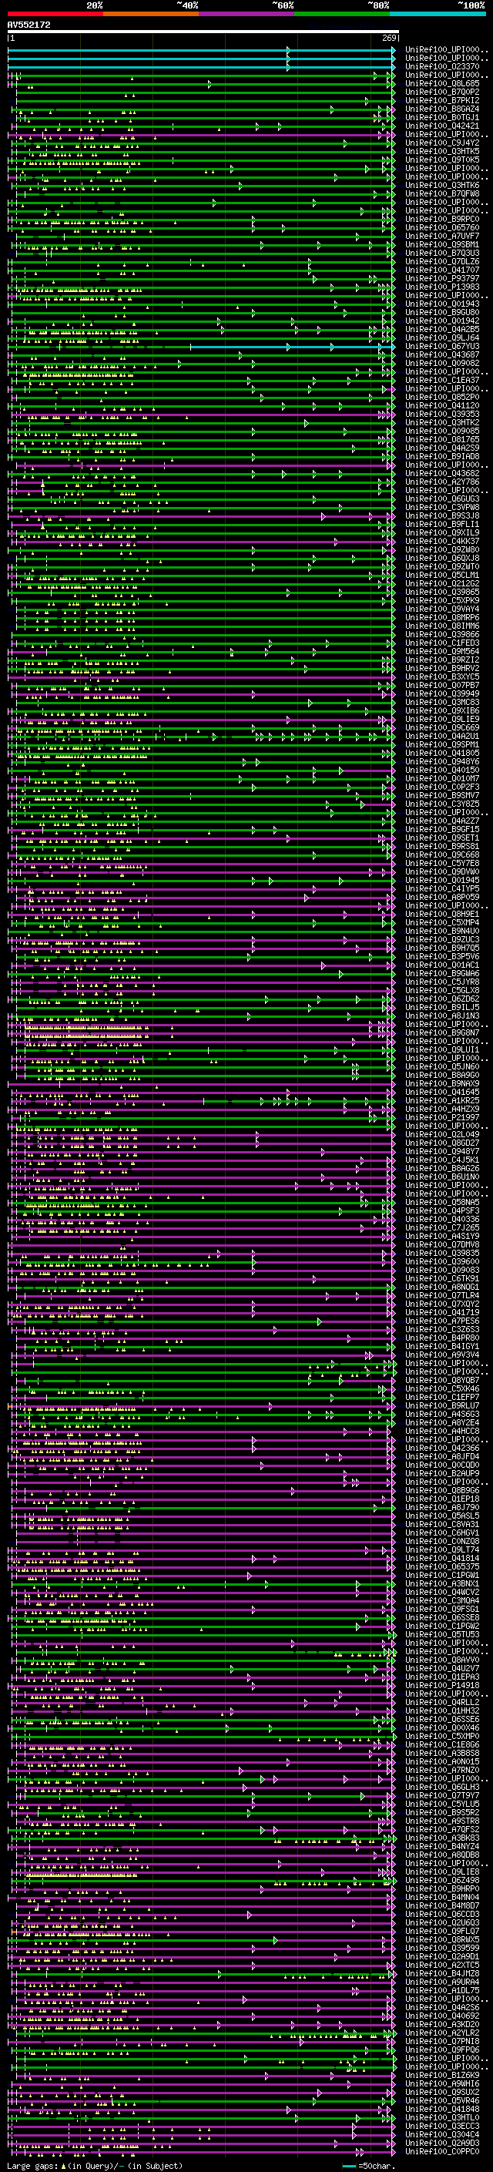Select hit label UniRef100_C3Y8Z5

442,804
